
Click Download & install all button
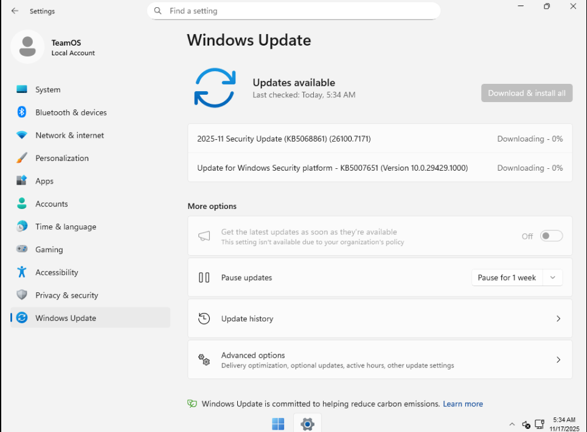click(x=527, y=93)
